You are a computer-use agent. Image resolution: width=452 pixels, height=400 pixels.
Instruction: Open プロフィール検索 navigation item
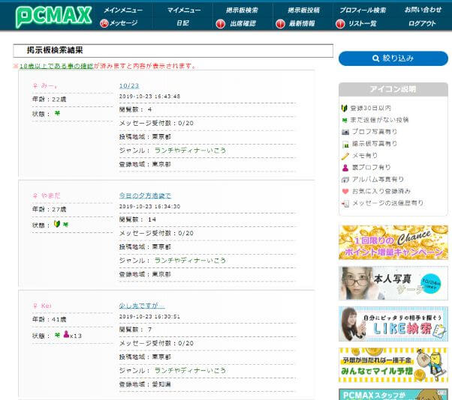click(x=363, y=10)
